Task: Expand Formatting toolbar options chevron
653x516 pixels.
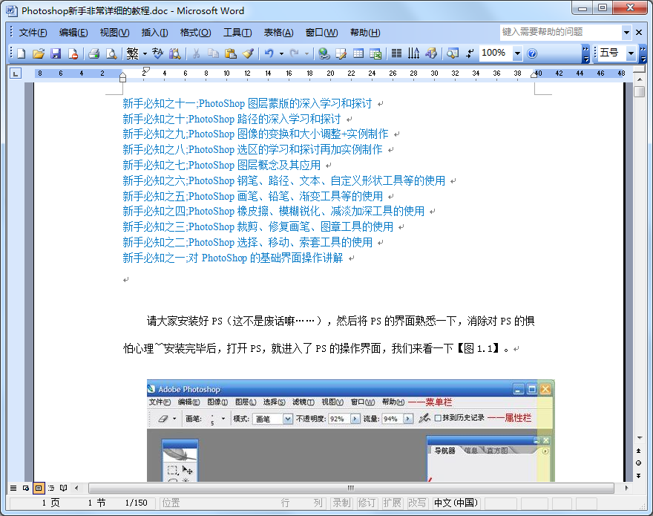Action: click(x=643, y=53)
